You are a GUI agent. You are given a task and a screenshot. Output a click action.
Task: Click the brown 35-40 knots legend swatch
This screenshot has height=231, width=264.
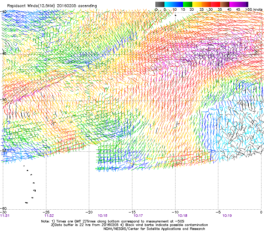(225, 4)
